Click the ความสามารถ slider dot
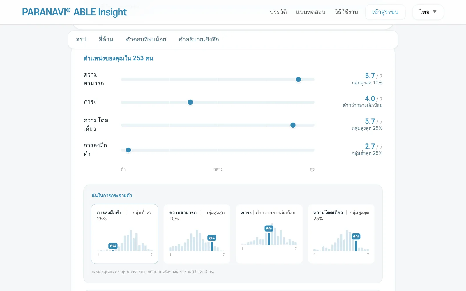Image resolution: width=466 pixels, height=291 pixels. coord(298,79)
